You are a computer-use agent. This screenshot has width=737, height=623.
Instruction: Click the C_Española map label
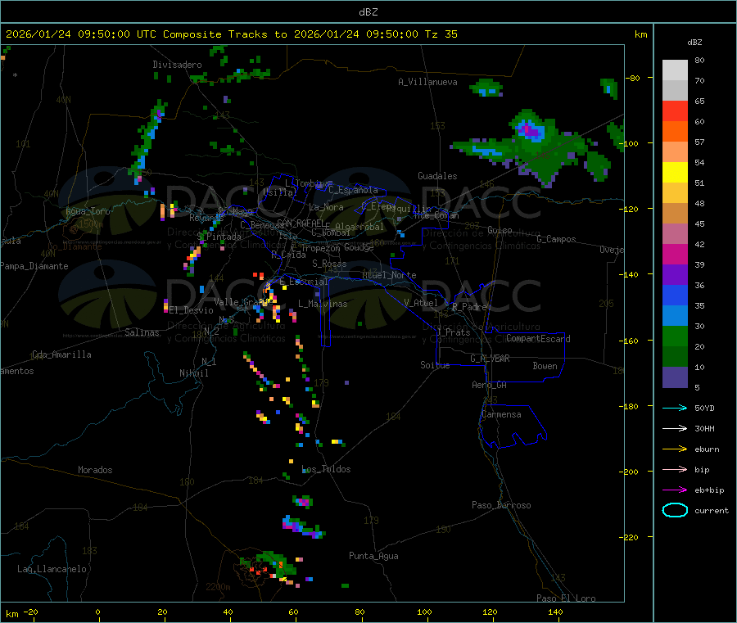353,190
